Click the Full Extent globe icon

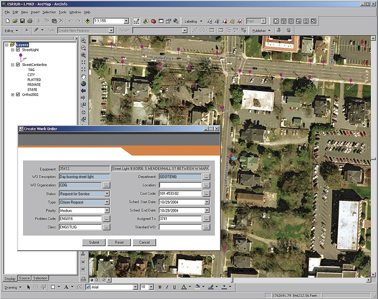(83, 84)
